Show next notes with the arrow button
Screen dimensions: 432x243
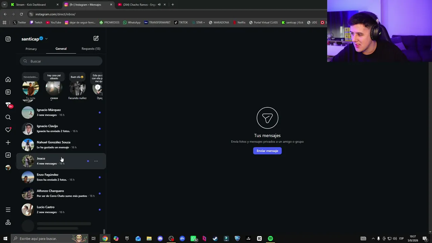(x=98, y=87)
